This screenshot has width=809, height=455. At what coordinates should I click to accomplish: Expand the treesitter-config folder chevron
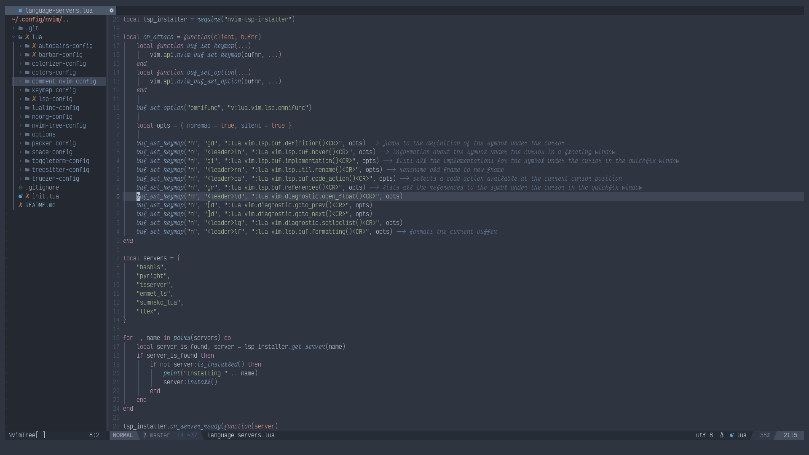(x=20, y=170)
